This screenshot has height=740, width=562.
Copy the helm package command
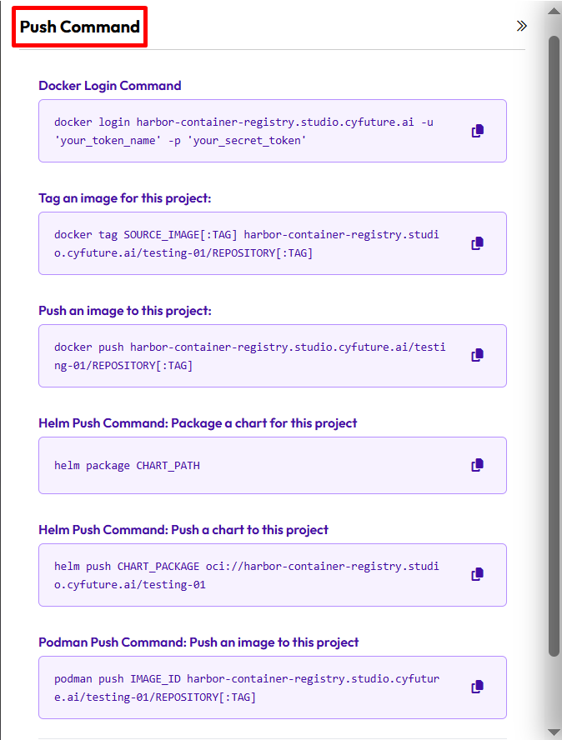coord(478,465)
